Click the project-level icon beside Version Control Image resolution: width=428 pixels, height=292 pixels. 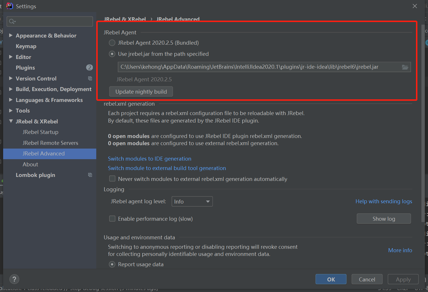pos(90,78)
